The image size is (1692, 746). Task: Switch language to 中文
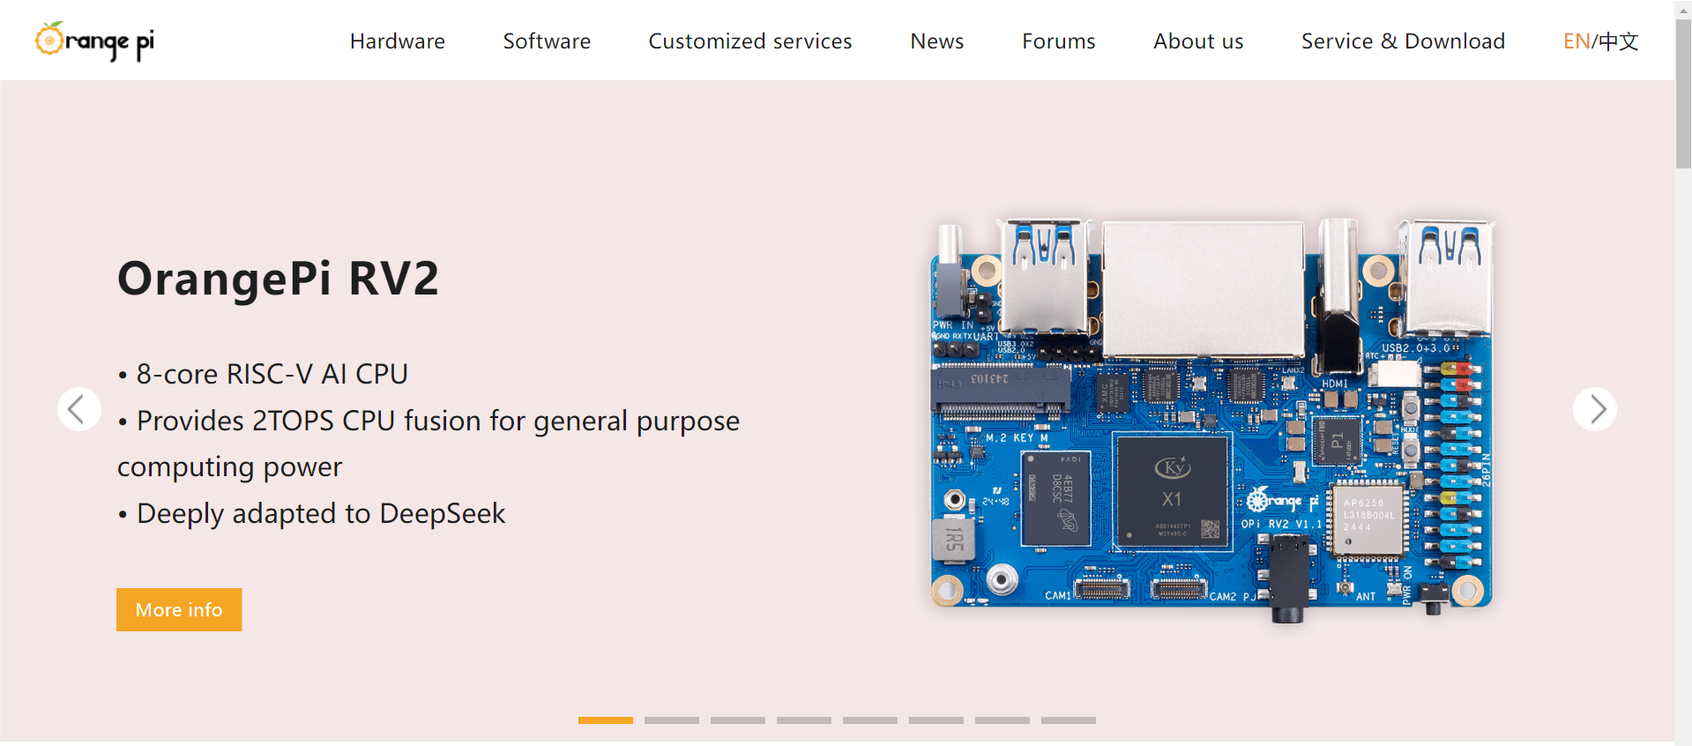[x=1619, y=41]
